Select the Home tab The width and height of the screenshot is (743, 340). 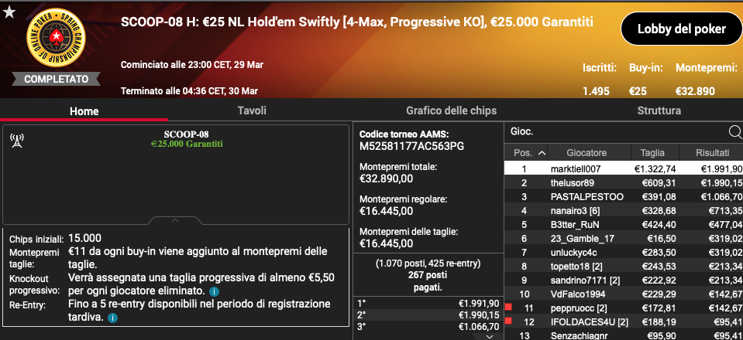(84, 111)
